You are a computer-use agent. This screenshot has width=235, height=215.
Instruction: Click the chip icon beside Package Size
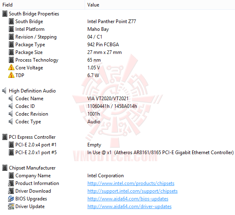pos(11,52)
